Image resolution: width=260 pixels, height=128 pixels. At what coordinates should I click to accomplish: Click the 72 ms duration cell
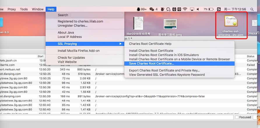(x=66, y=78)
